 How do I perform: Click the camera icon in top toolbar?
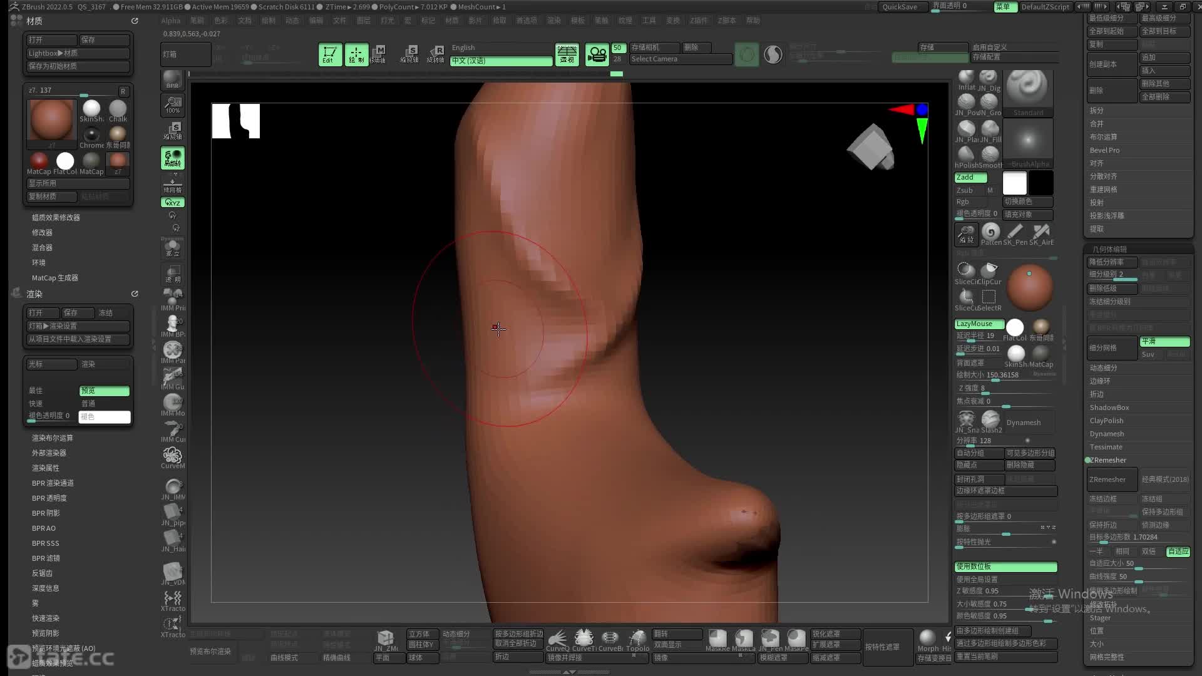click(597, 54)
